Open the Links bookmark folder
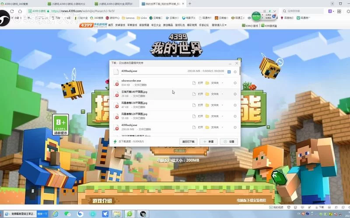This screenshot has width=350, height=218. (142, 18)
